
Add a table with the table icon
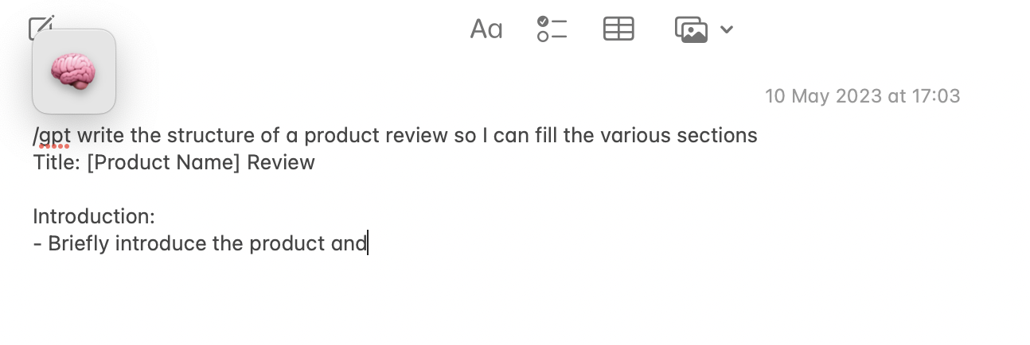[x=618, y=29]
